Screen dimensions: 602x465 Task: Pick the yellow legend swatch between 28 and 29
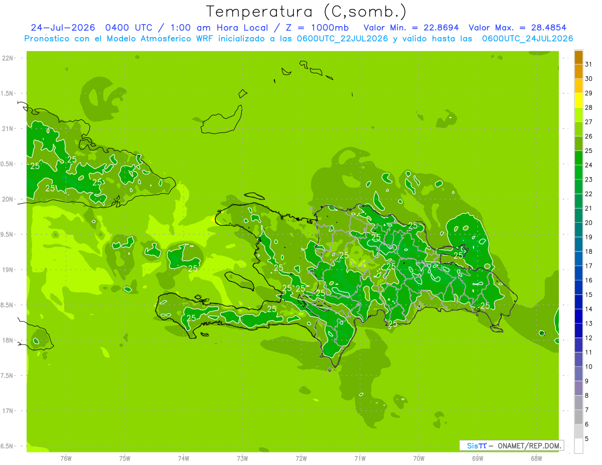[578, 100]
